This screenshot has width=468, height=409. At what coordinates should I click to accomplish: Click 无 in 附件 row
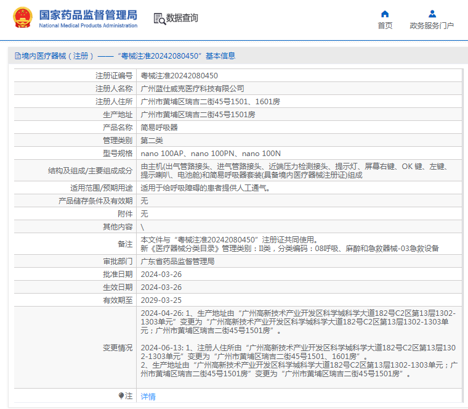[144, 214]
